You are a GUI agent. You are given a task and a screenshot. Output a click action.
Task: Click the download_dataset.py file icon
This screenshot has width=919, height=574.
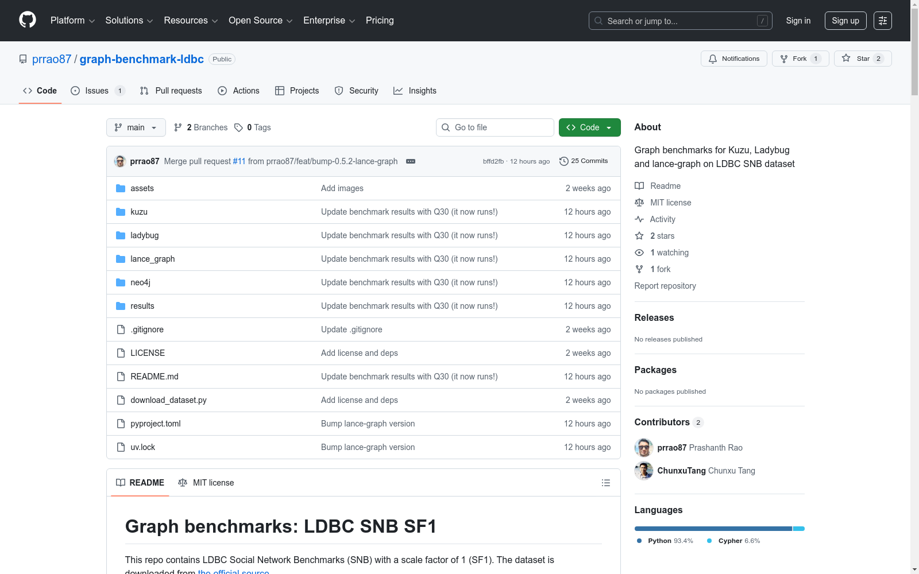tap(121, 400)
